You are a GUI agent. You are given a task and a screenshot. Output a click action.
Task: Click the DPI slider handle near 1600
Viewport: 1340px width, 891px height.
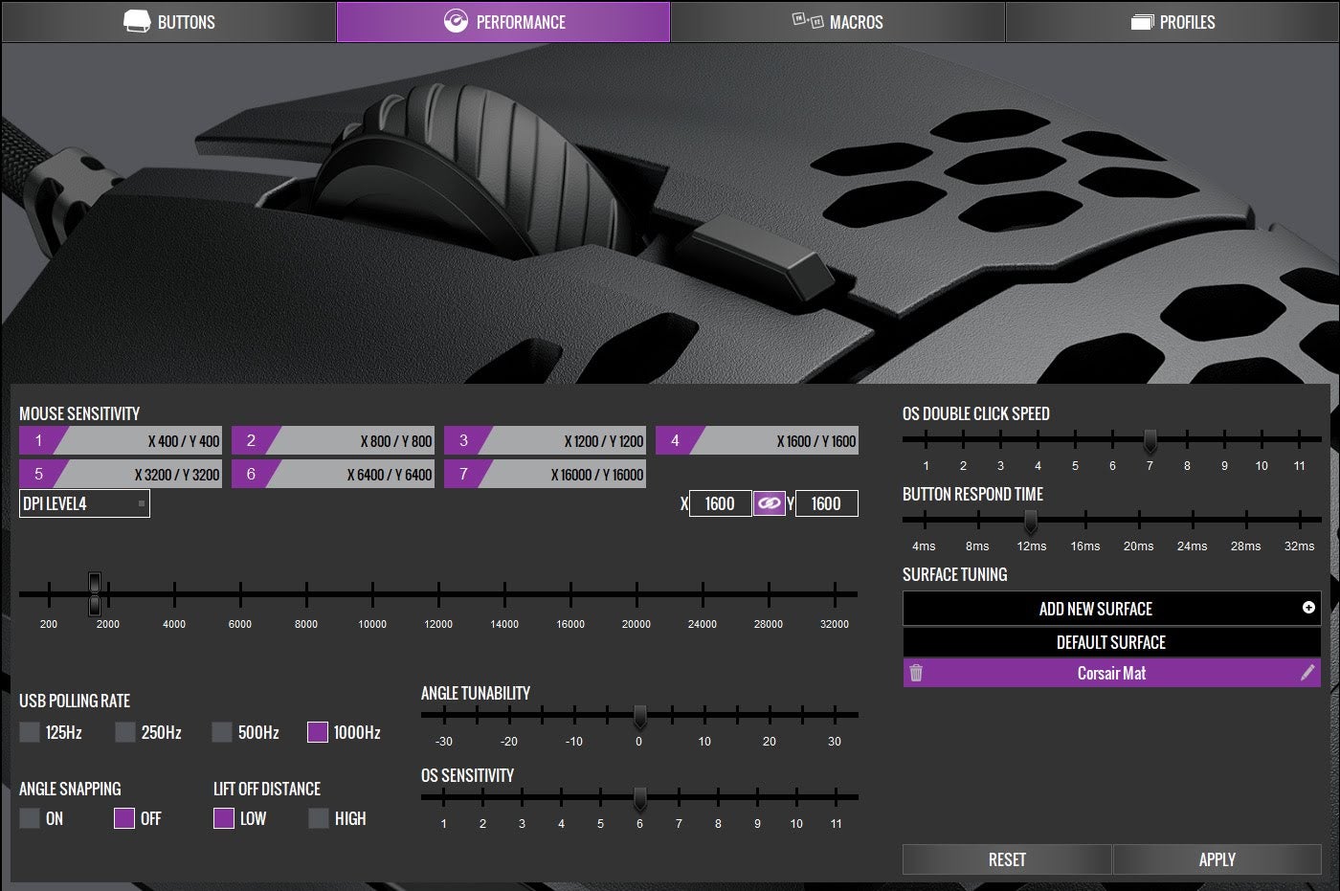coord(94,594)
